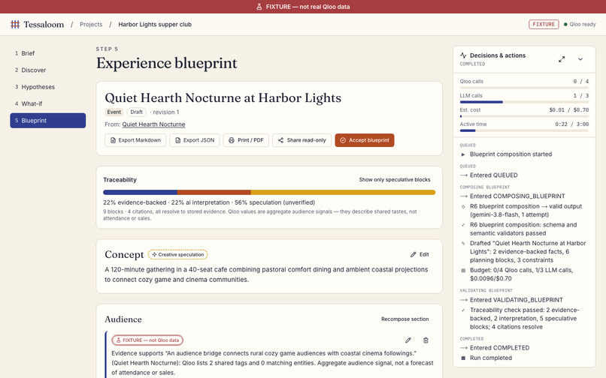Click the 'revision 1' text

[166, 112]
